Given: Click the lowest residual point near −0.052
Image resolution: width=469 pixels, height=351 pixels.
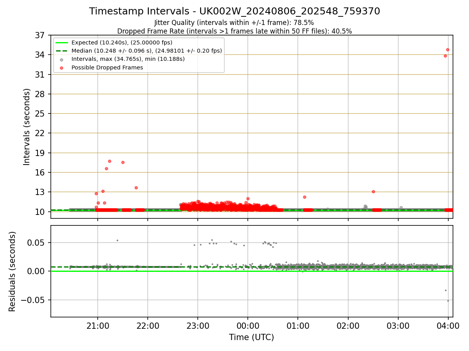Looking at the screenshot, I should tap(448, 301).
